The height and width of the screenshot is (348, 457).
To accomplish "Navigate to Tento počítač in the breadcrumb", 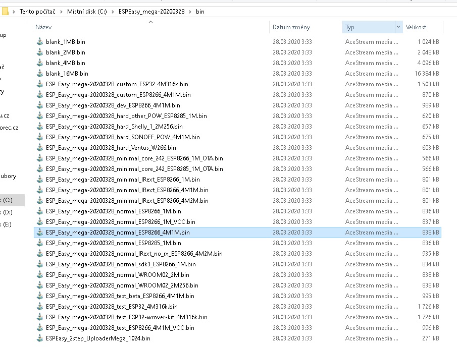I will tap(37, 12).
